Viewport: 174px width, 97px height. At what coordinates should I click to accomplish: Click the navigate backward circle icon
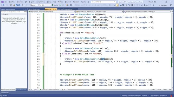[x=3, y=5]
